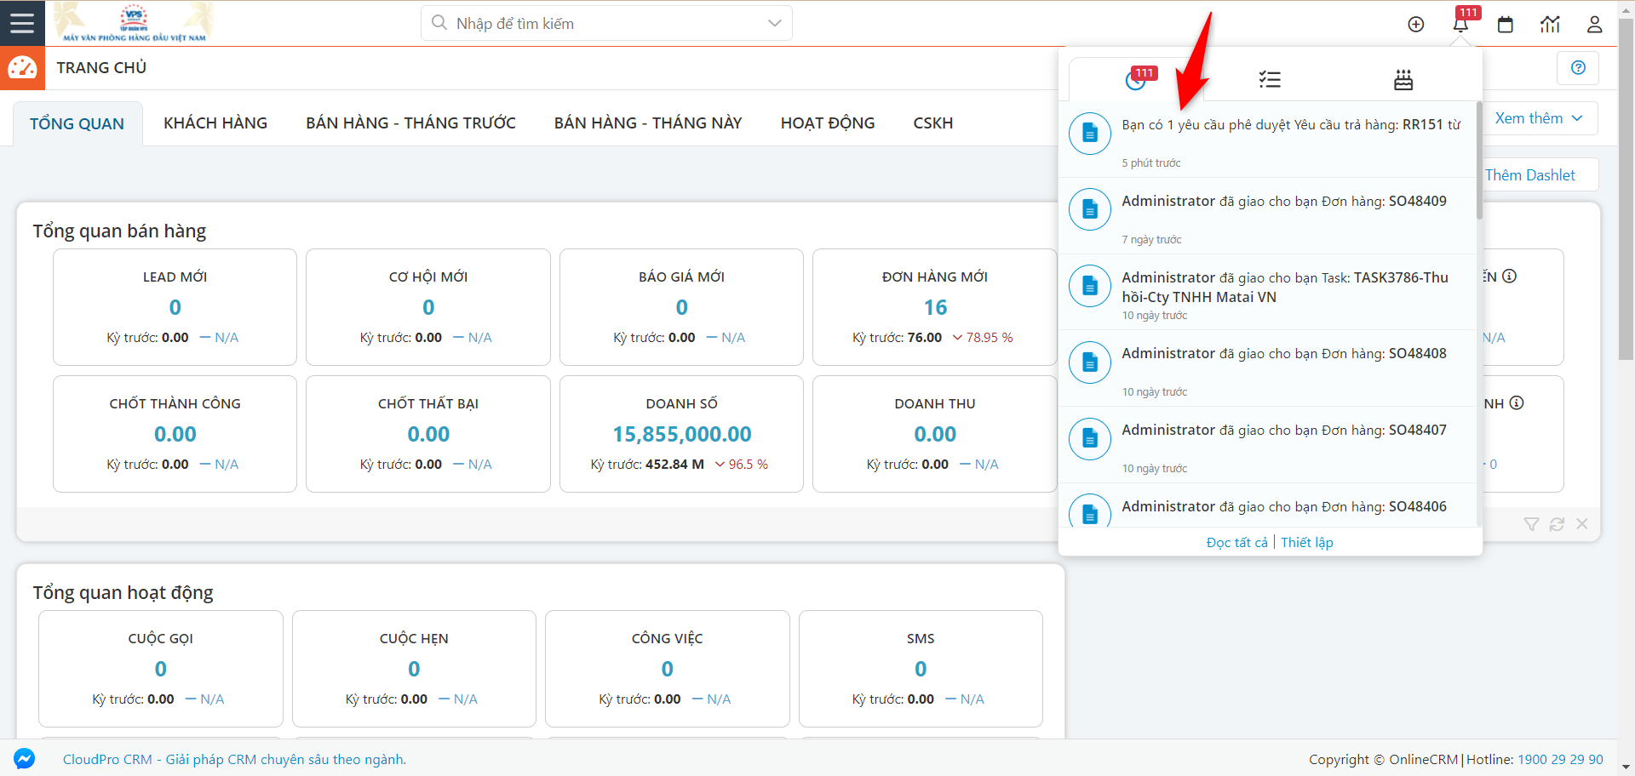Select the KHÁCH HÀNG tab
The image size is (1635, 776).
pos(215,123)
